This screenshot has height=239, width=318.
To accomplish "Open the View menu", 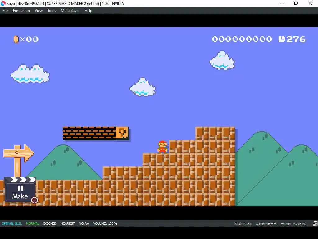I will (x=39, y=11).
